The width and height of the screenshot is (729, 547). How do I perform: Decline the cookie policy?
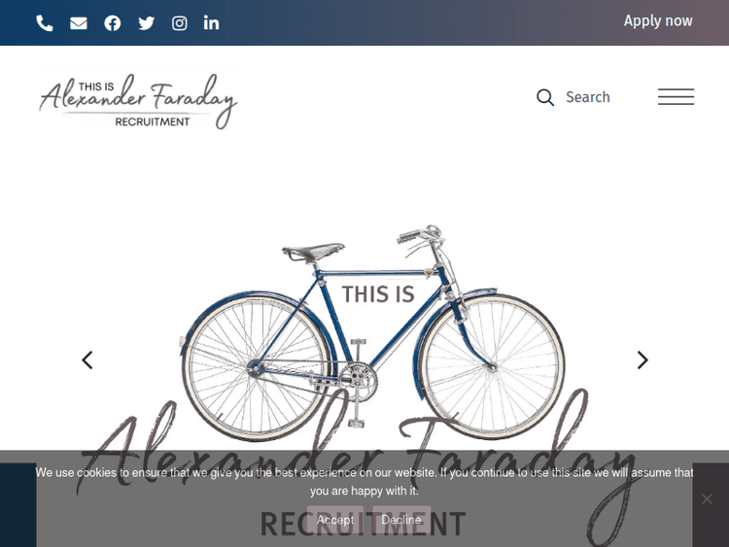(x=401, y=520)
